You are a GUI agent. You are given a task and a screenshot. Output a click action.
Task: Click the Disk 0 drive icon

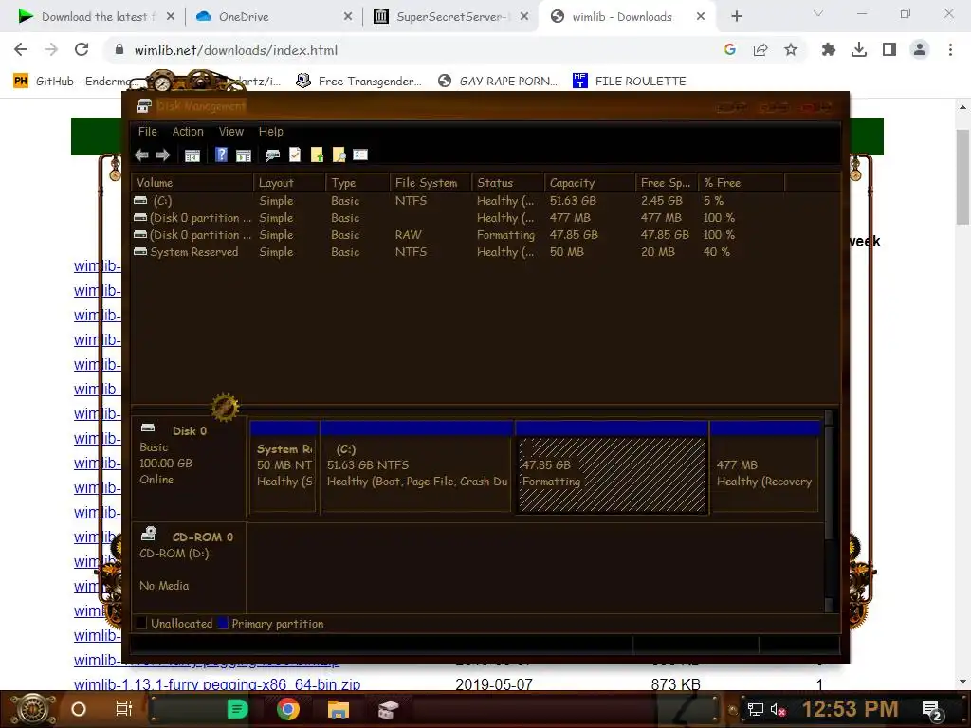point(148,428)
